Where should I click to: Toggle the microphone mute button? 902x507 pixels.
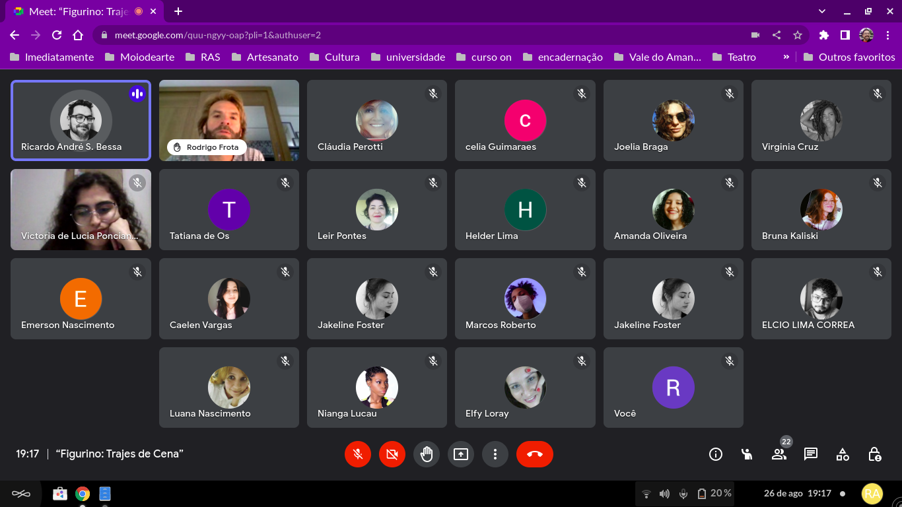[x=358, y=454]
